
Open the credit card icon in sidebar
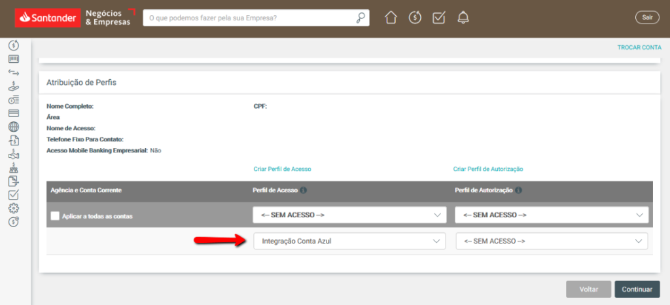[x=14, y=113]
